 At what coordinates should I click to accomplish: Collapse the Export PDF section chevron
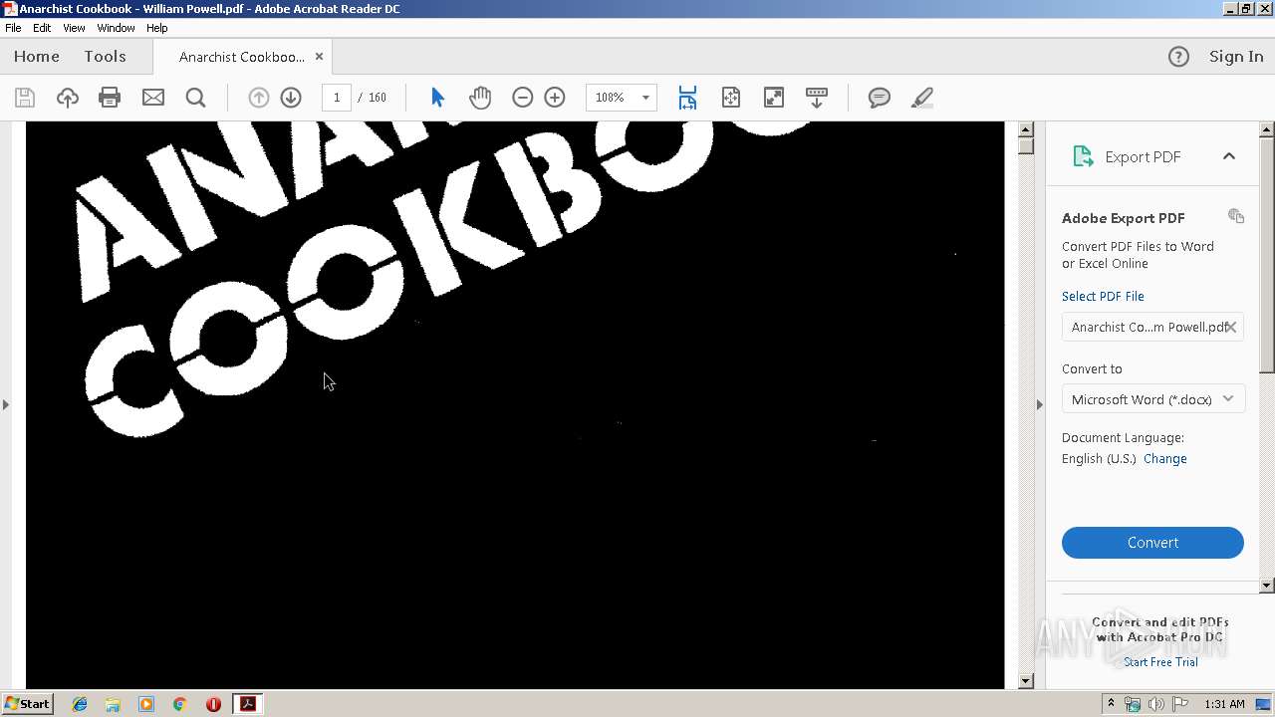pos(1229,156)
